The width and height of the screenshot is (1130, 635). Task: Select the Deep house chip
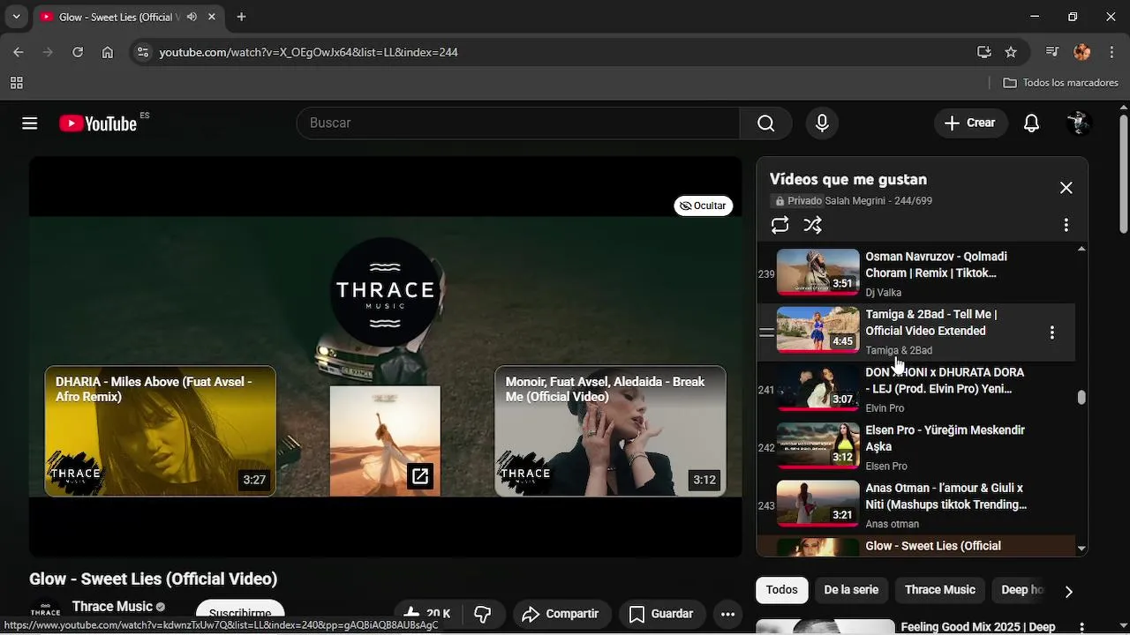[x=1022, y=590]
